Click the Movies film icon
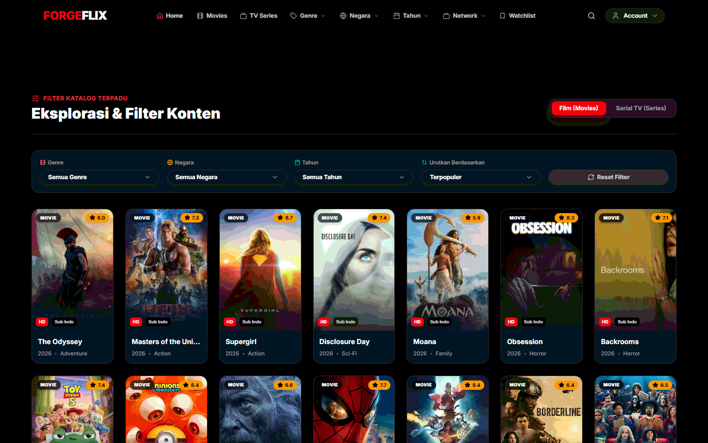Viewport: 708px width, 443px height. tap(200, 16)
